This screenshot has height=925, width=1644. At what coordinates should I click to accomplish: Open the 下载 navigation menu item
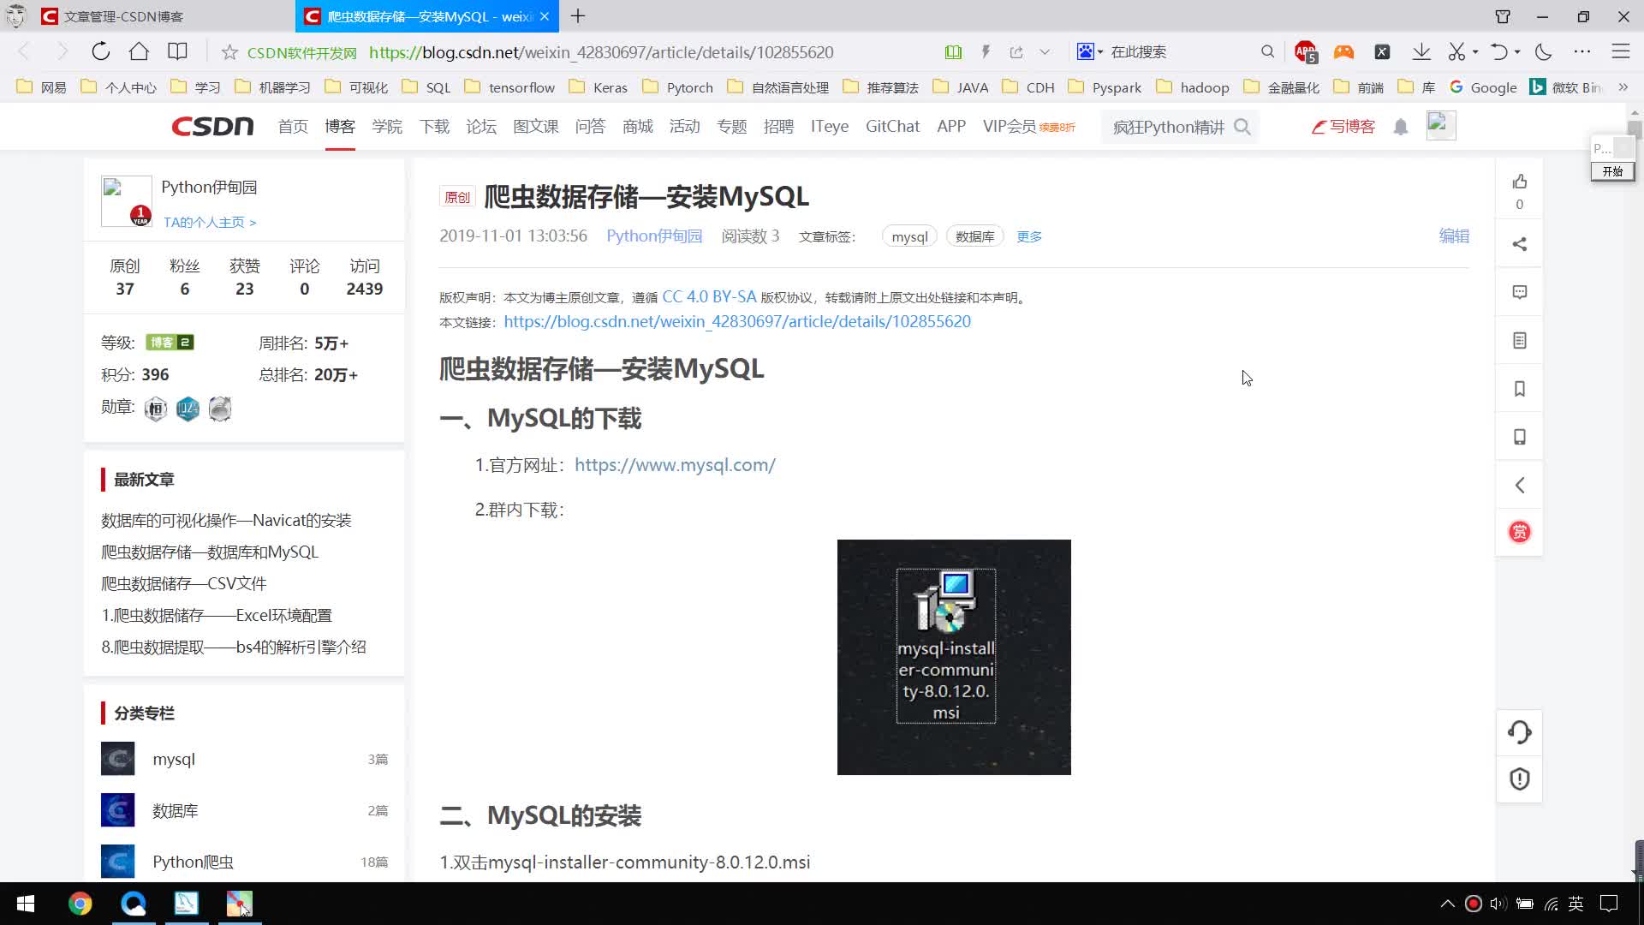point(434,127)
